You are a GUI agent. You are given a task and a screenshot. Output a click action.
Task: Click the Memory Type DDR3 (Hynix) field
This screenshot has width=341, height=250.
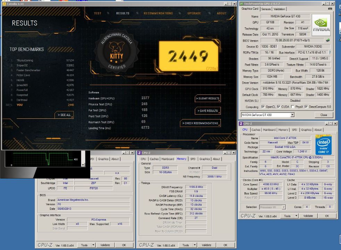[276, 70]
